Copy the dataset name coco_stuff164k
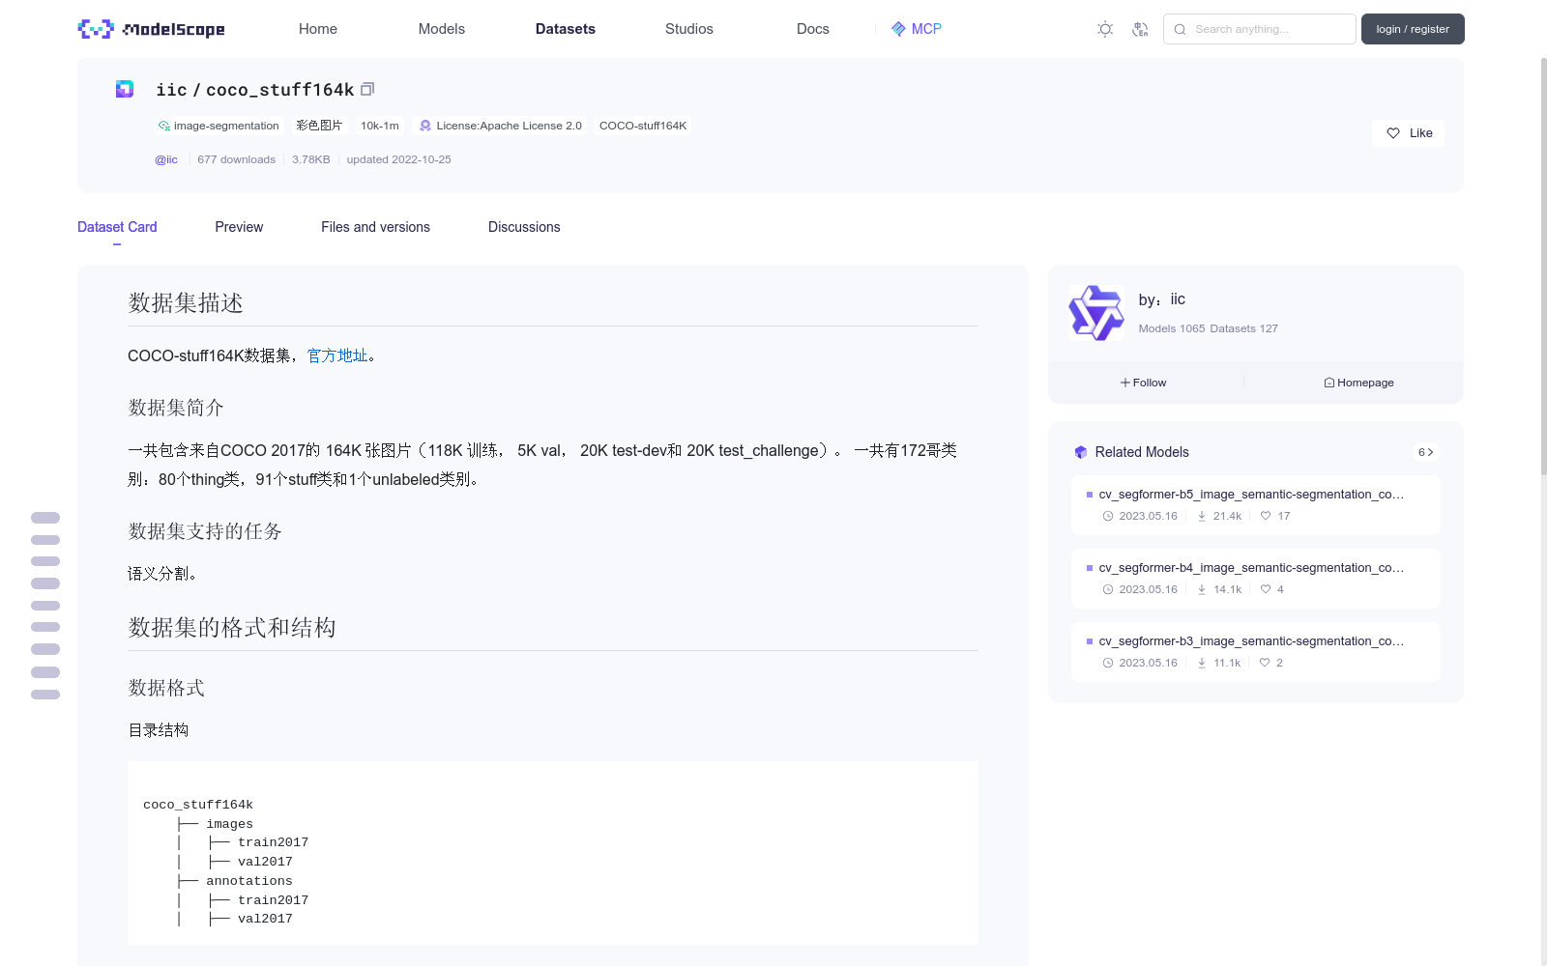The image size is (1547, 966). (x=367, y=89)
